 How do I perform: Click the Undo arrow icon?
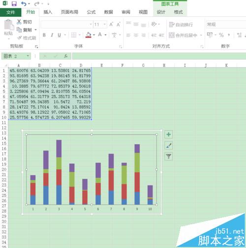point(24,3)
